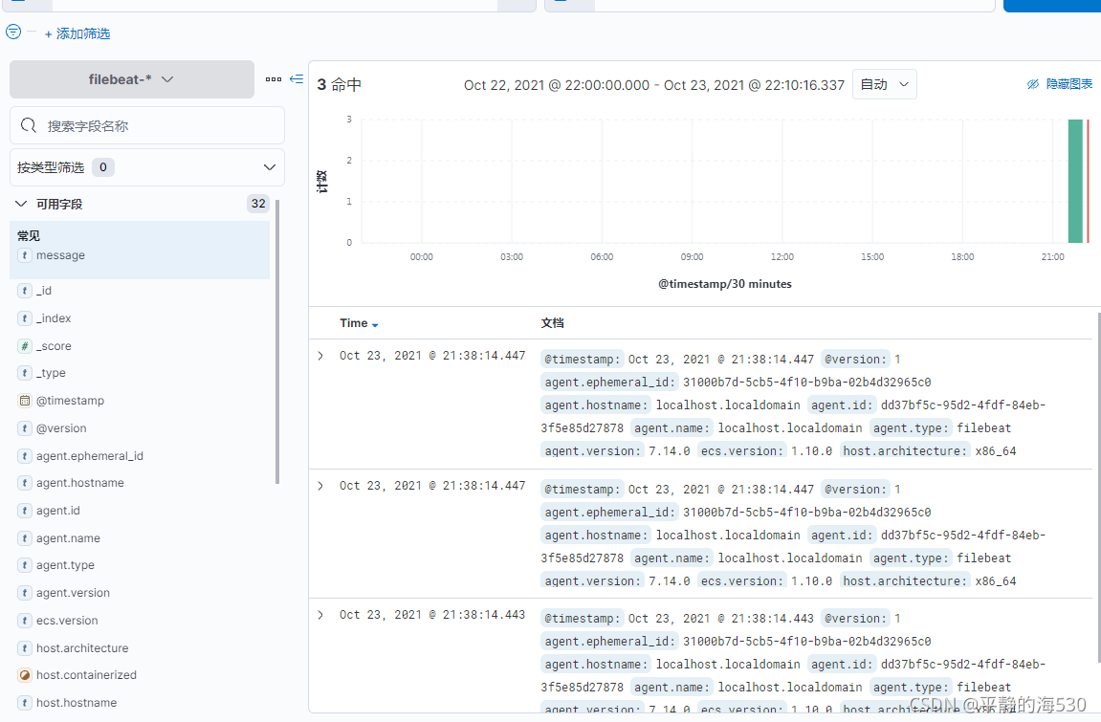Click the type icon beside @version
1101x722 pixels.
pyautogui.click(x=25, y=428)
